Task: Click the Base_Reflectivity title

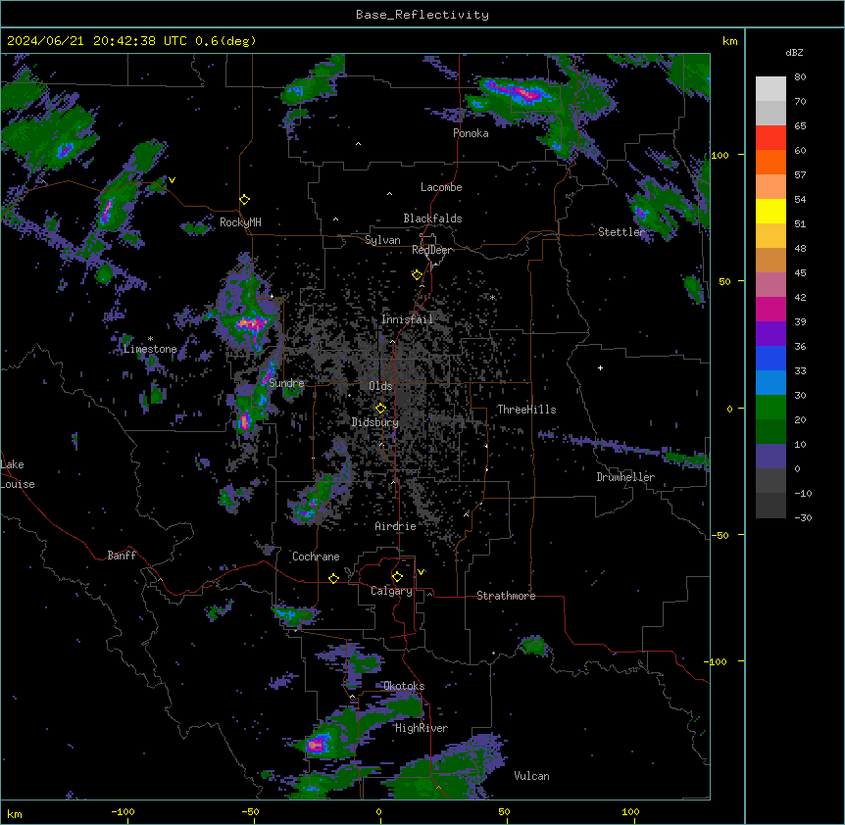Action: (422, 15)
